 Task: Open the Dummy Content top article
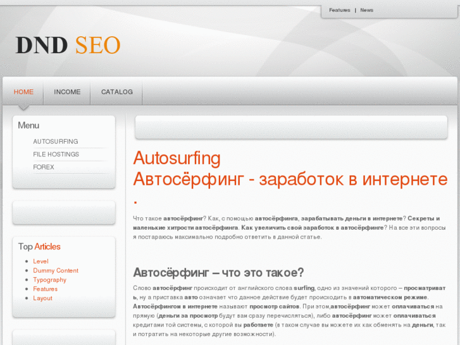pos(56,270)
